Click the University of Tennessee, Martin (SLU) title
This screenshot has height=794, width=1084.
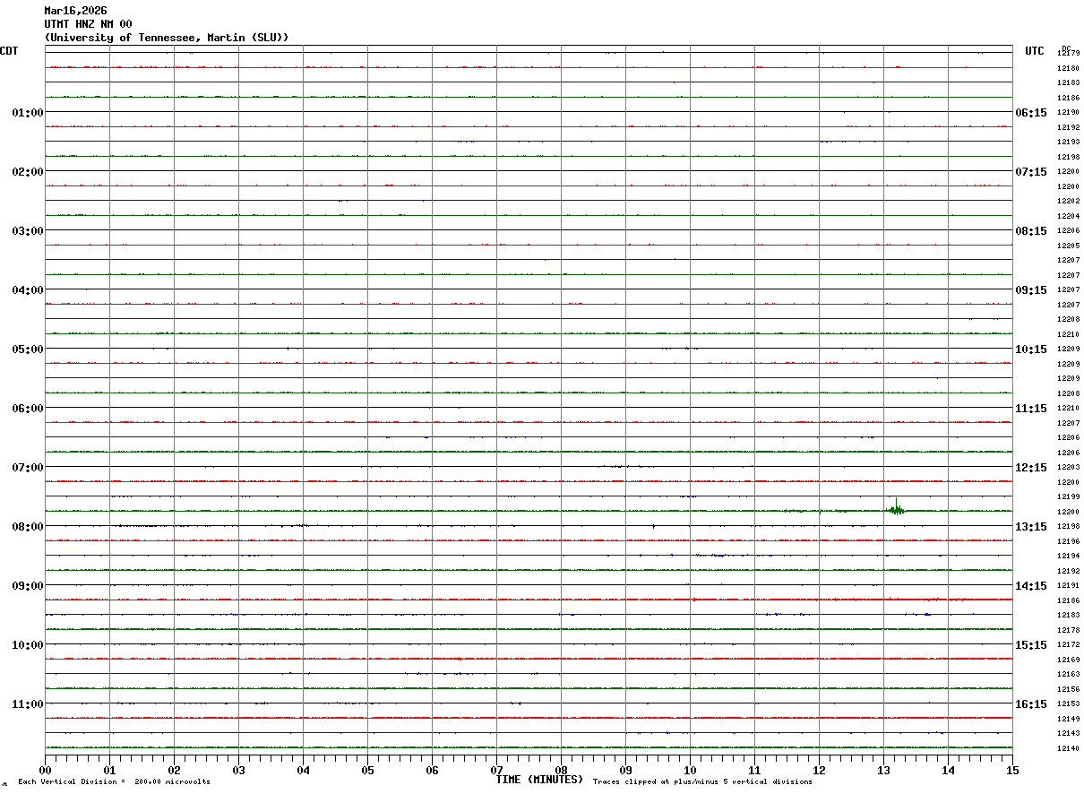pyautogui.click(x=167, y=38)
